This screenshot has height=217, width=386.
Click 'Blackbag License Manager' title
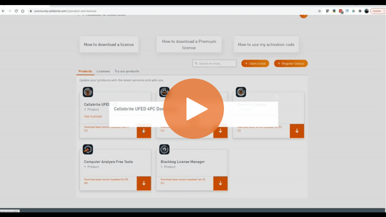click(183, 162)
